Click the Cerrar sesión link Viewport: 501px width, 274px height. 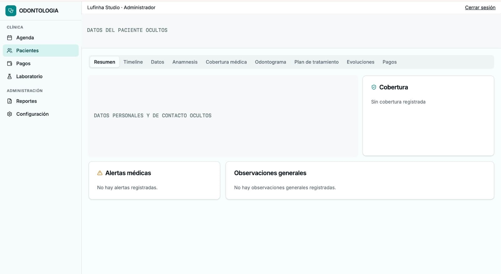[480, 8]
